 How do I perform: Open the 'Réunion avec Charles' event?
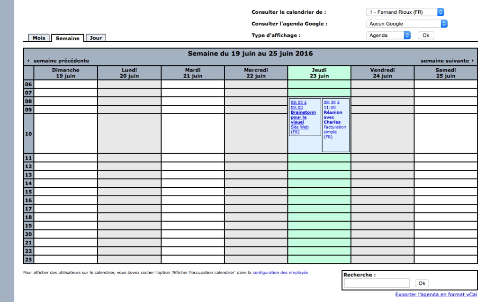(332, 117)
